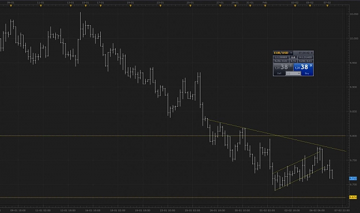360x213 pixels.
Task: Click the 9.900 price axis label
Action: tap(353, 87)
